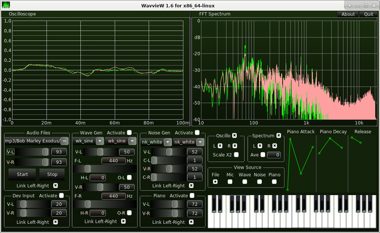Select Mic as the view source
The width and height of the screenshot is (380, 233).
click(230, 182)
